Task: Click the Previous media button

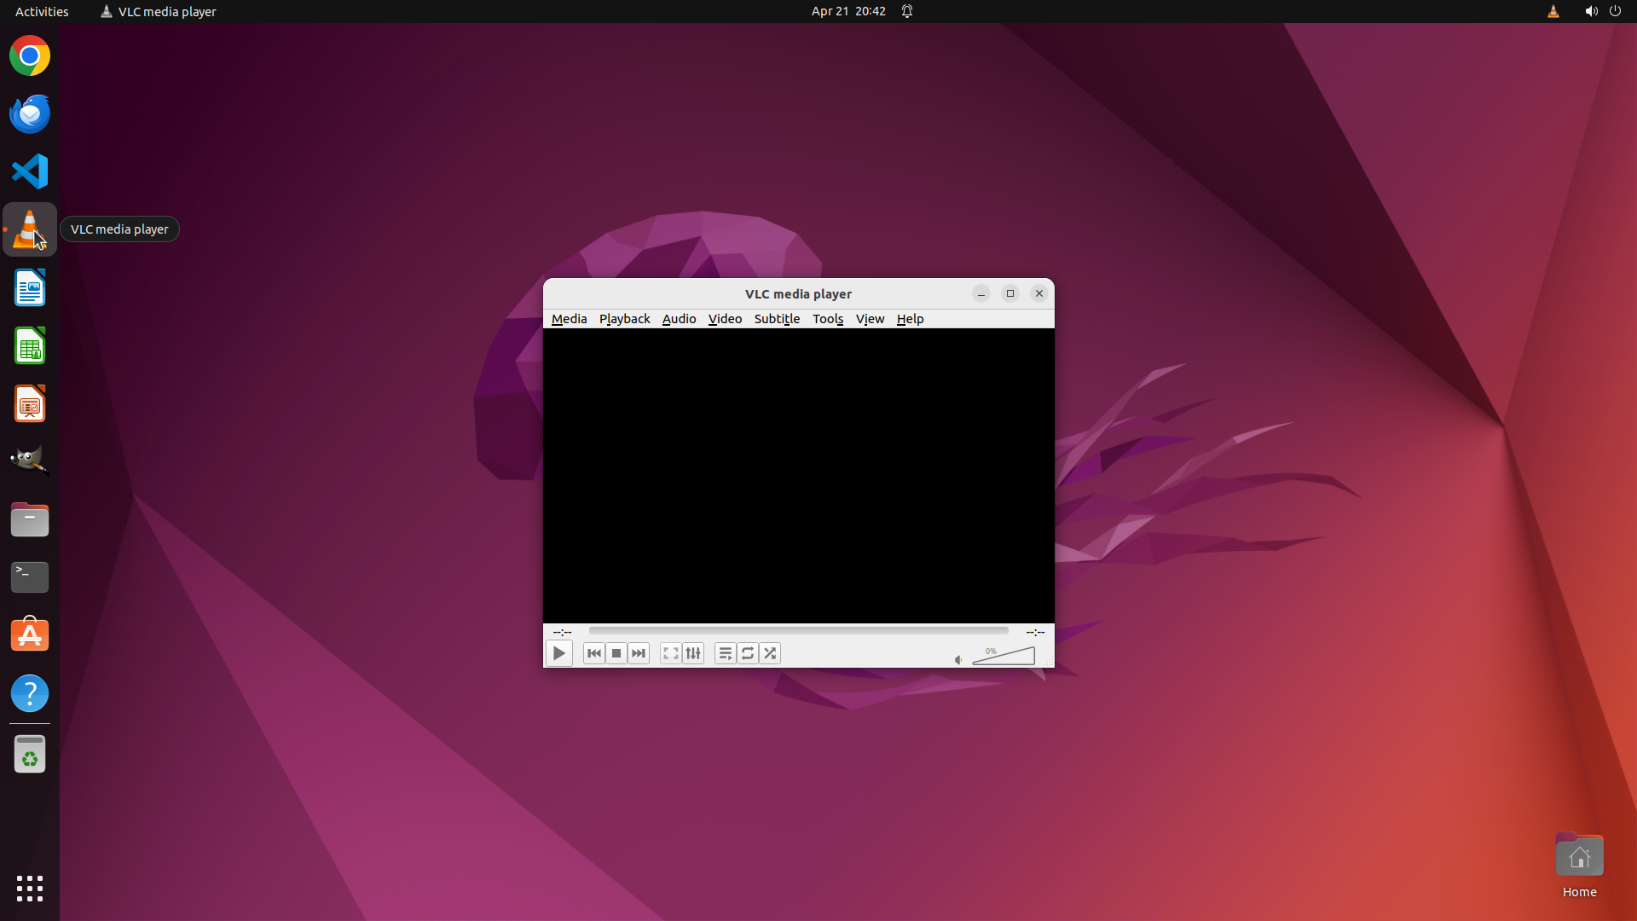Action: coord(594,653)
